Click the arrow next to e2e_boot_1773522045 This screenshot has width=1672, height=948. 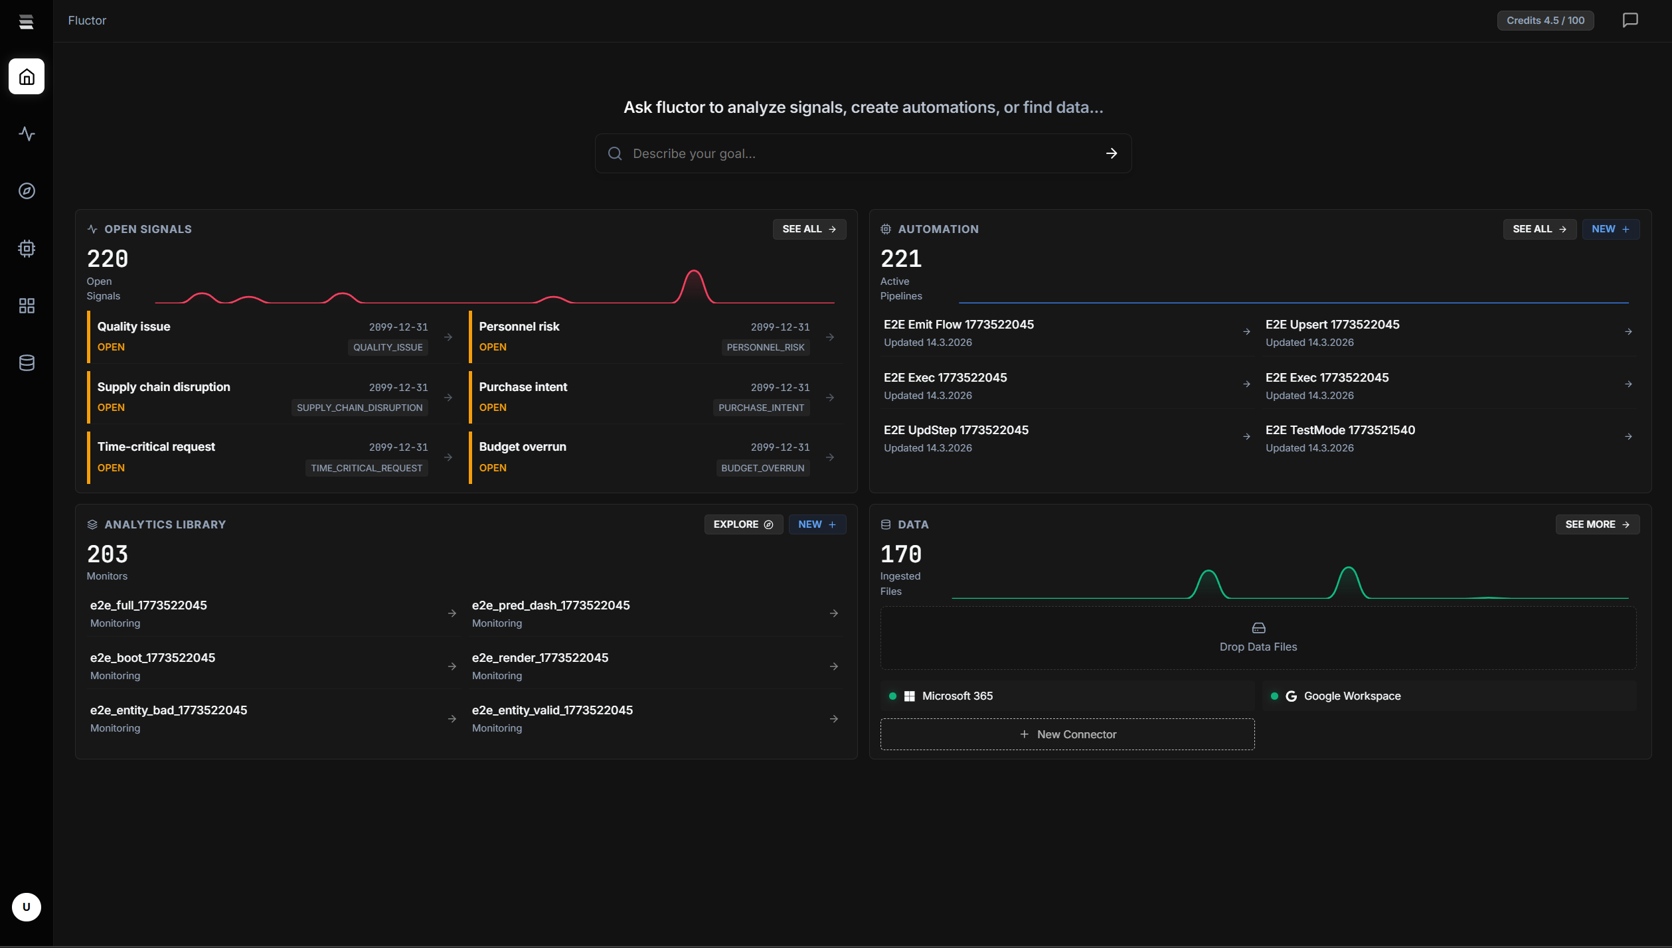452,667
